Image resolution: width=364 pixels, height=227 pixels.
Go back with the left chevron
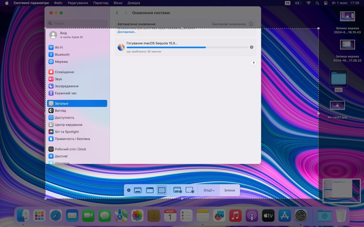117,13
